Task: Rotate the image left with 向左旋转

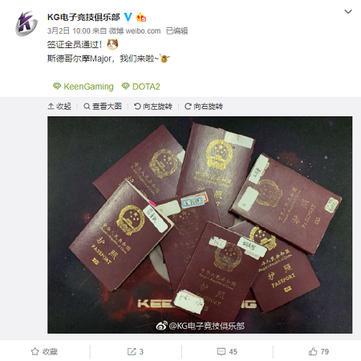Action: tap(153, 106)
